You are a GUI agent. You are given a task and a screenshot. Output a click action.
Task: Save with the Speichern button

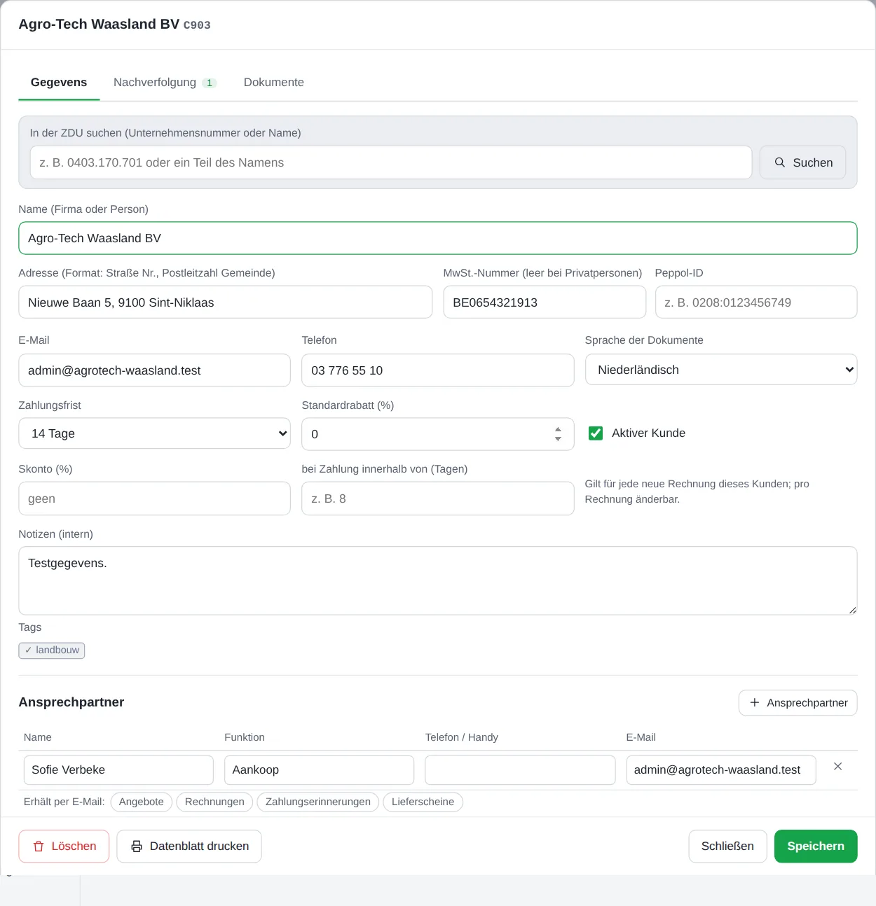[816, 846]
